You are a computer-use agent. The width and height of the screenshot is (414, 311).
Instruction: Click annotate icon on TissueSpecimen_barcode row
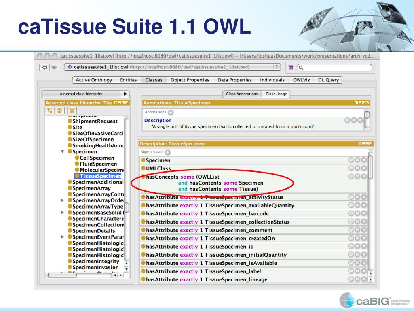click(x=351, y=213)
